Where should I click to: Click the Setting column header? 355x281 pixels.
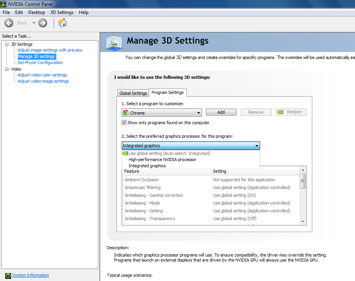tap(255, 172)
